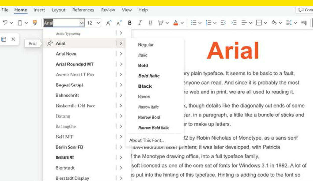The image size is (313, 181).
Task: Click the pin icon next to Arial
Action: pos(50,43)
